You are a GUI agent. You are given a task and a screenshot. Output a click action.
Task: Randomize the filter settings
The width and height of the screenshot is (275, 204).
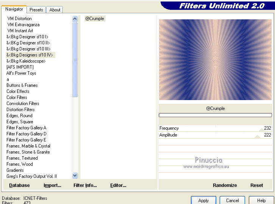(225, 185)
